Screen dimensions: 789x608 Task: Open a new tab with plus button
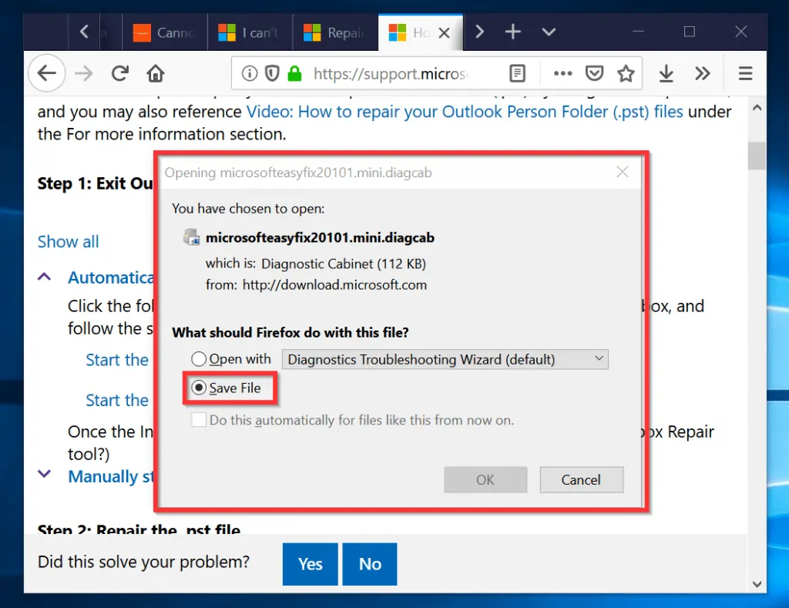point(512,32)
